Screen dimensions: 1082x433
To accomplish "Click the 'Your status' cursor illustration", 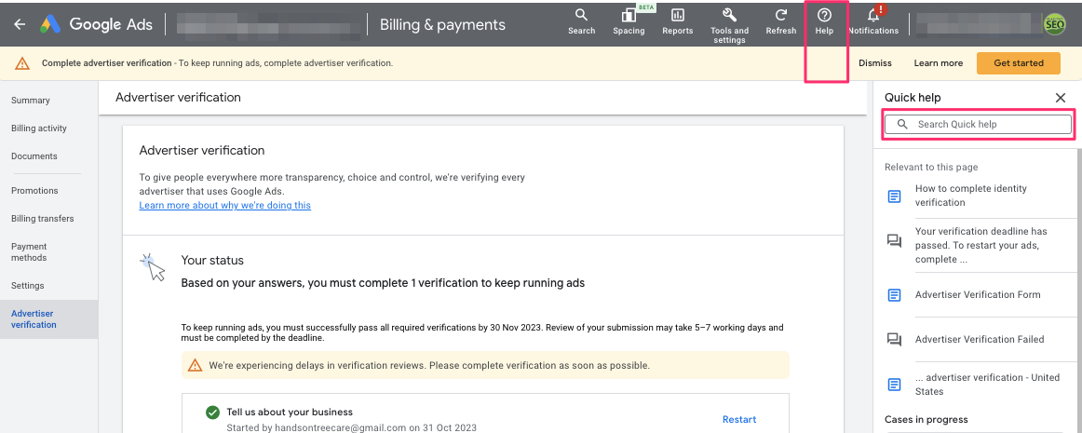I will point(154,267).
